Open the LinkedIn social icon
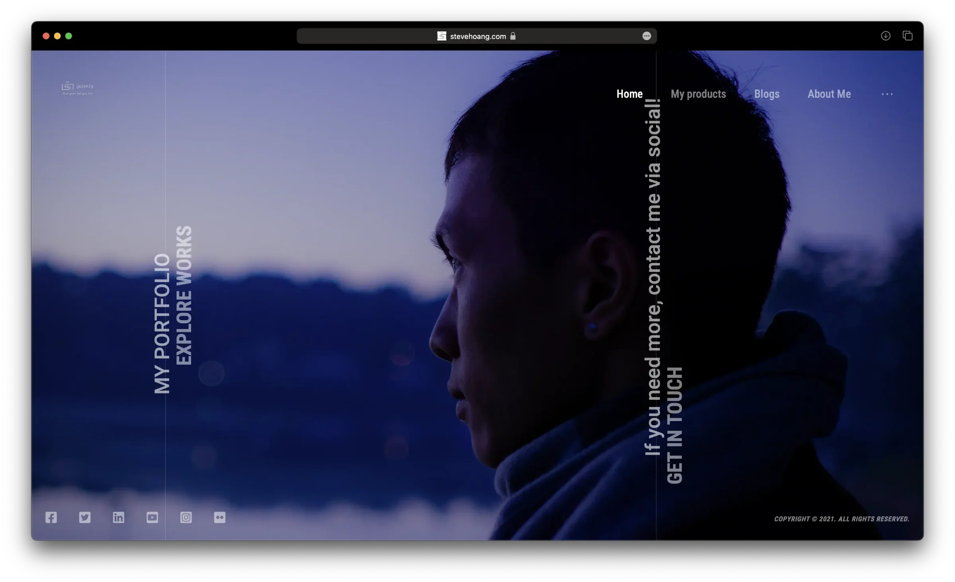955x582 pixels. [119, 517]
